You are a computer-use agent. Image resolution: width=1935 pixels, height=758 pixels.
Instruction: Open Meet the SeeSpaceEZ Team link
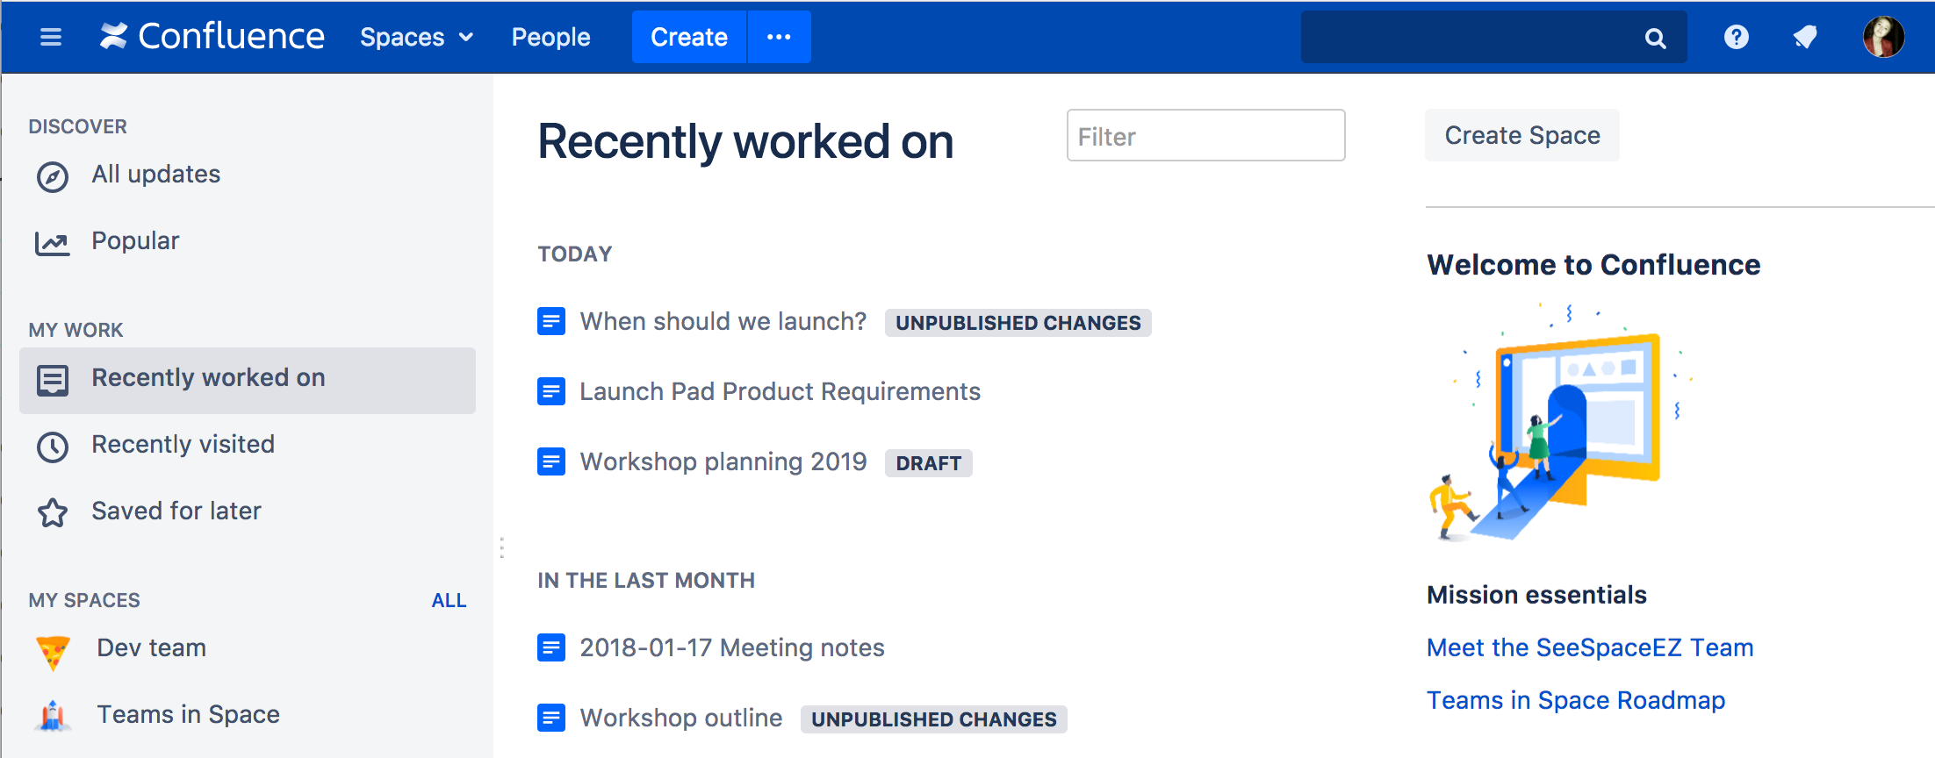click(1589, 647)
